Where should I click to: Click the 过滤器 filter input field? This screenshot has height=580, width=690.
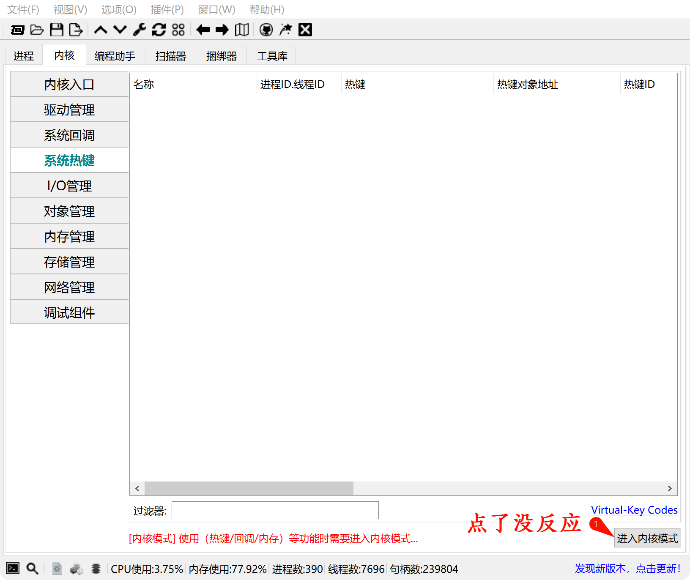point(275,511)
